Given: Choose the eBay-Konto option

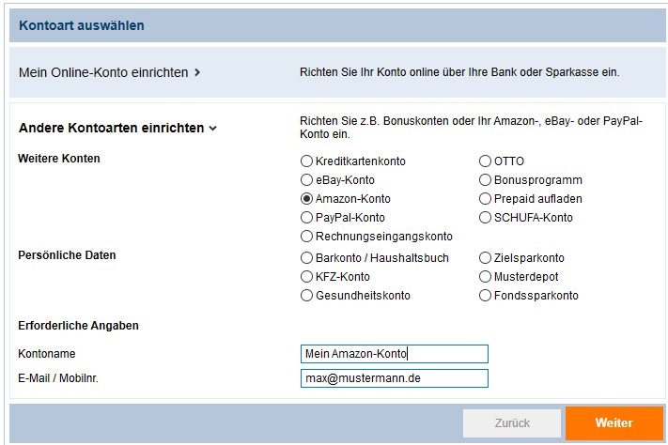Looking at the screenshot, I should [306, 179].
